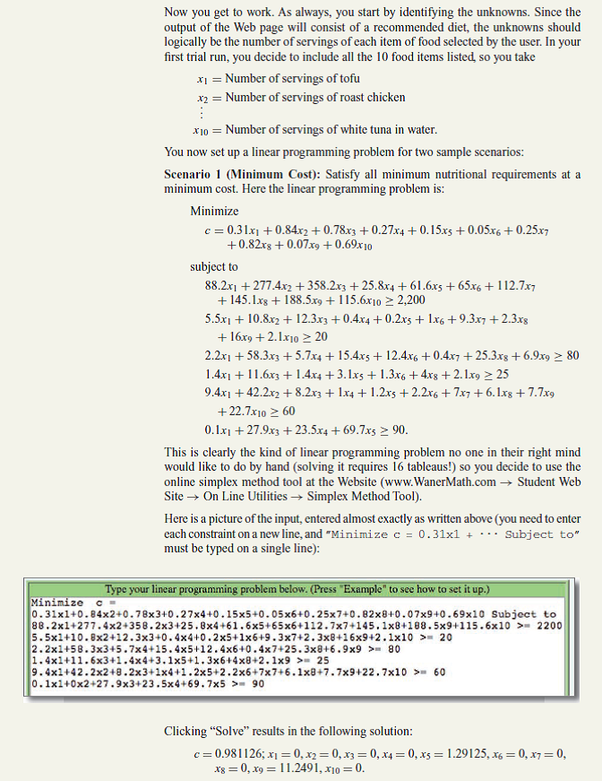Click the typed constraint ending '>= 60'
This screenshot has height=781, width=602.
coord(238,673)
